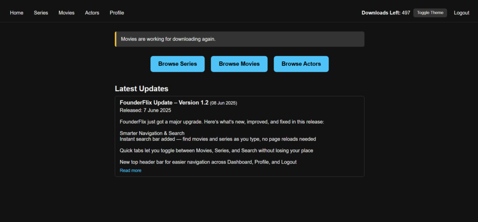Screen dimensions: 478x222
Task: Click the Latest Updates heading
Action: point(141,89)
